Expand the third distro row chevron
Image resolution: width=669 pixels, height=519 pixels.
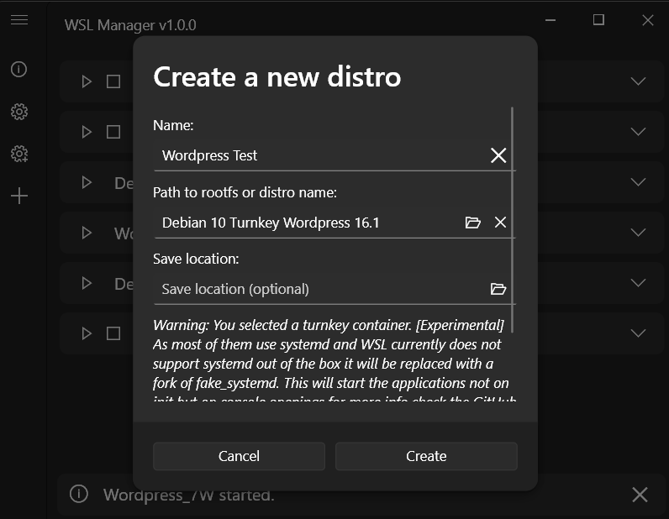tap(638, 182)
